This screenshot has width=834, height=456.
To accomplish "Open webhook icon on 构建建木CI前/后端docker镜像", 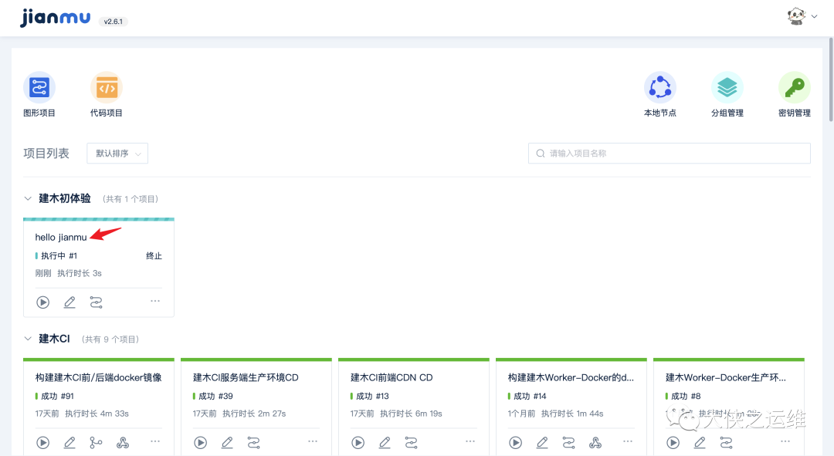I will 123,443.
